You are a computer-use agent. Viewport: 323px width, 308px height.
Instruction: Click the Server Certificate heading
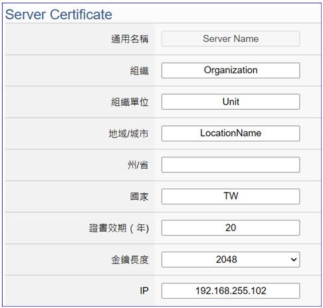click(x=58, y=15)
